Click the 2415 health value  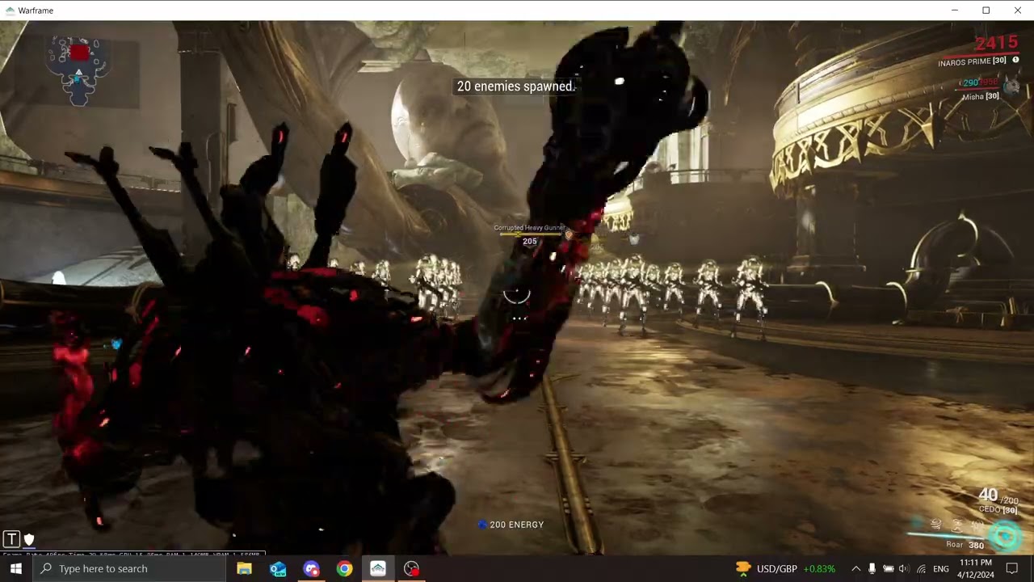click(x=996, y=43)
